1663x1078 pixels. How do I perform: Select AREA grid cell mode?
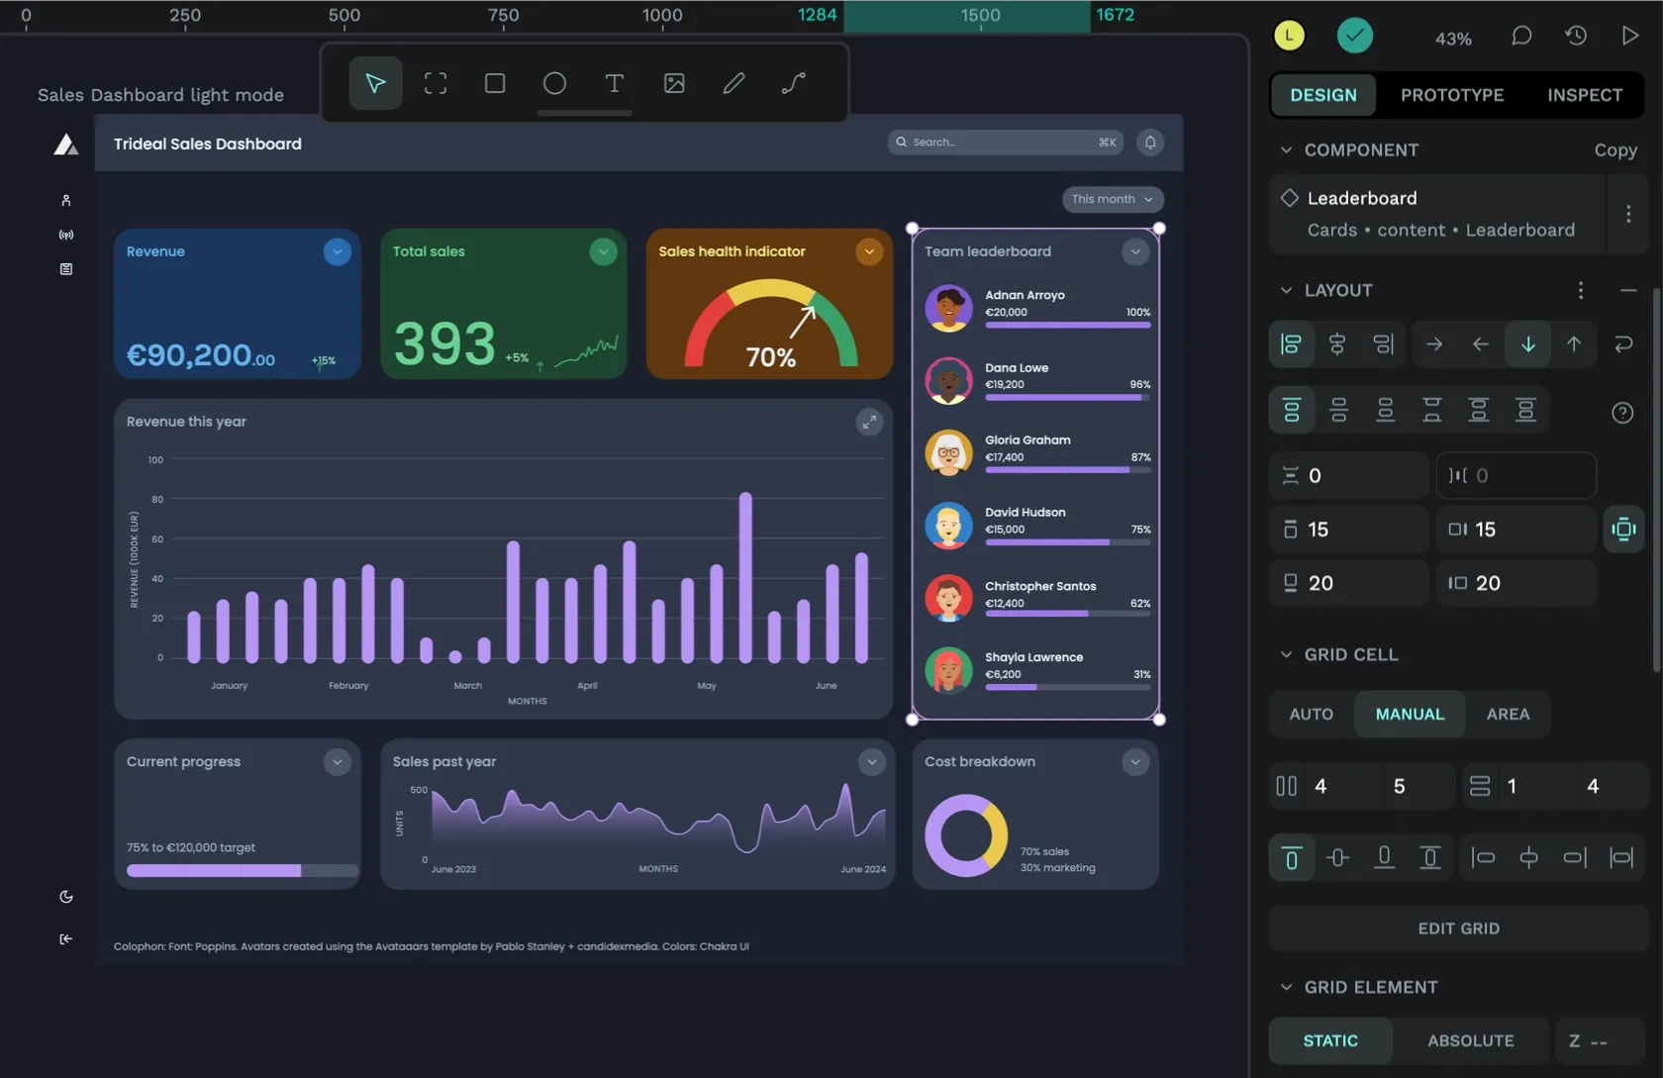pyautogui.click(x=1508, y=714)
